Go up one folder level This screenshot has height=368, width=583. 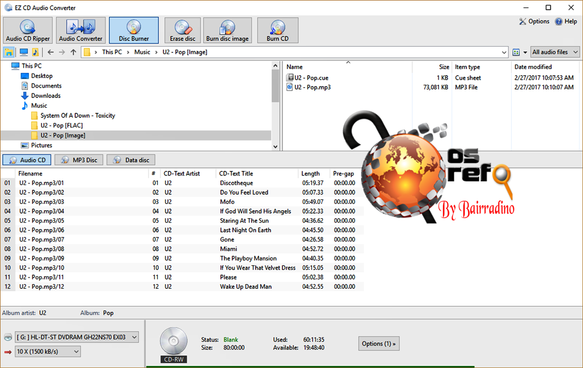73,52
